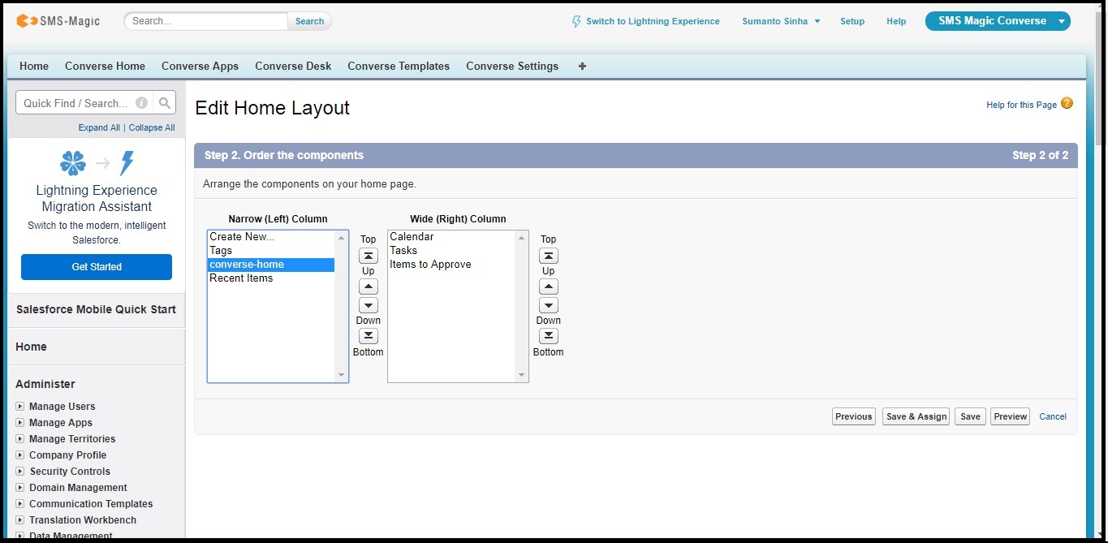Expand the Communication Templates section
The height and width of the screenshot is (543, 1108).
tap(20, 504)
